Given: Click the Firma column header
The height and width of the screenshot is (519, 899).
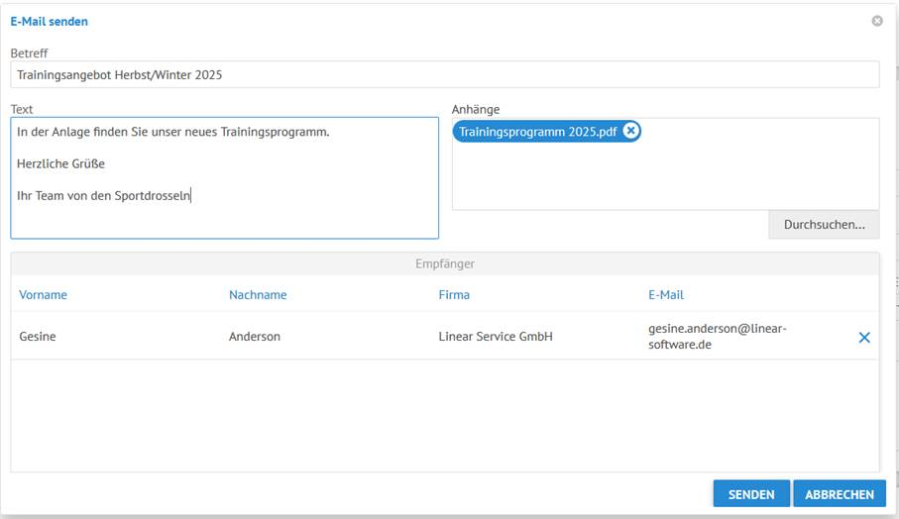Looking at the screenshot, I should click(454, 294).
